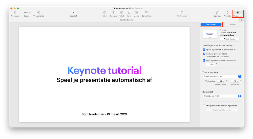This screenshot has width=253, height=139.
Task: Select subtitle Speel je presentatie automatisch af
Action: click(104, 80)
